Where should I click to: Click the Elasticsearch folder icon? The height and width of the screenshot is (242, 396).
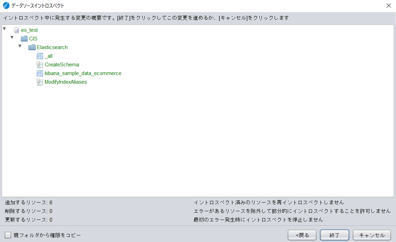point(32,47)
